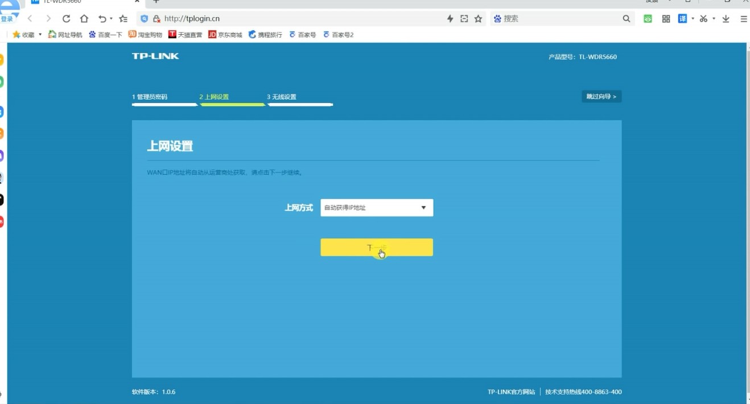Open the undo history dropdown arrow
Viewport: 750px width, 404px height.
(x=111, y=19)
